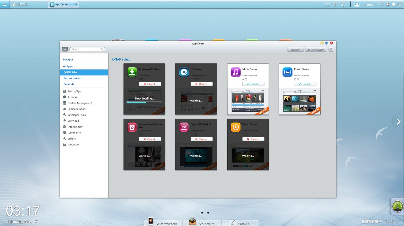Cancel the Video Station install
404x226 pixels.
coord(253,139)
